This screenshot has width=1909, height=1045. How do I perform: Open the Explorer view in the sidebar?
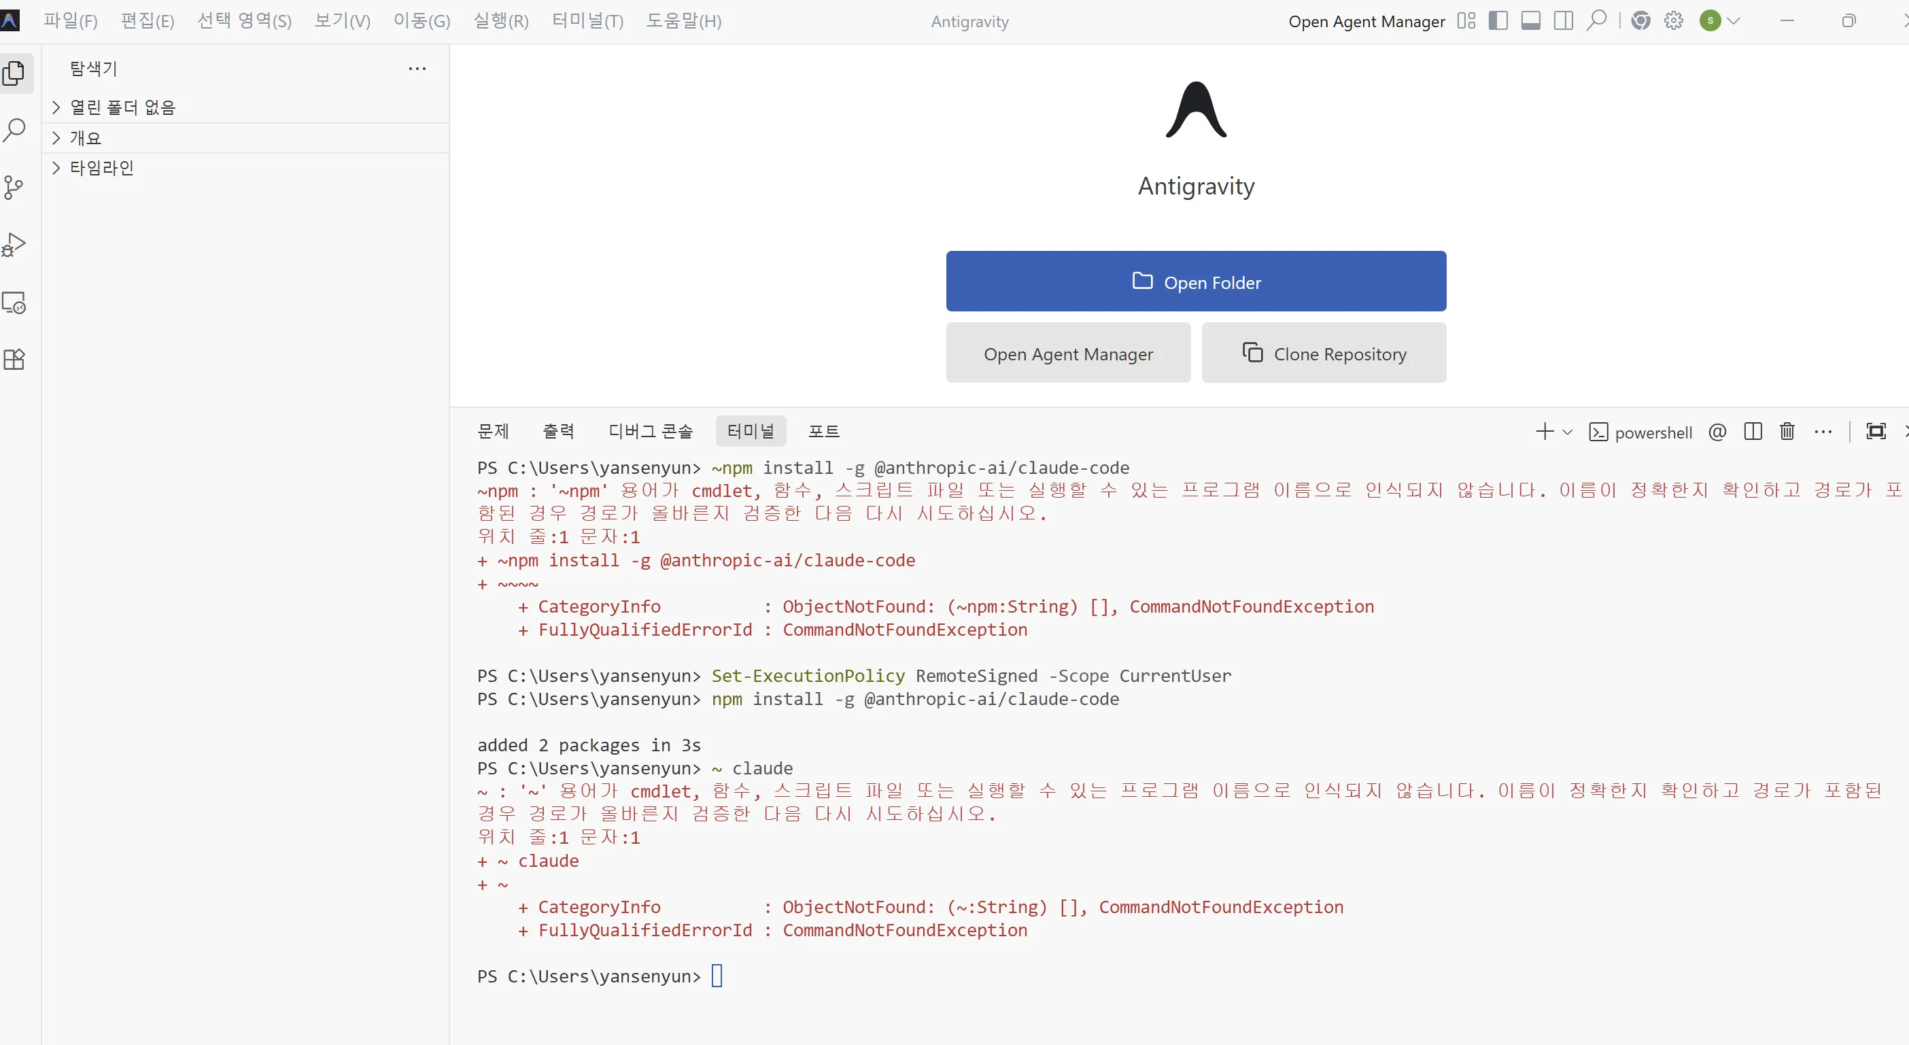tap(15, 73)
